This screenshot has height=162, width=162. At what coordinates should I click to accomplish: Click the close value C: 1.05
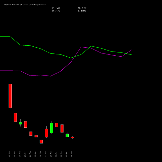[x=56, y=8]
